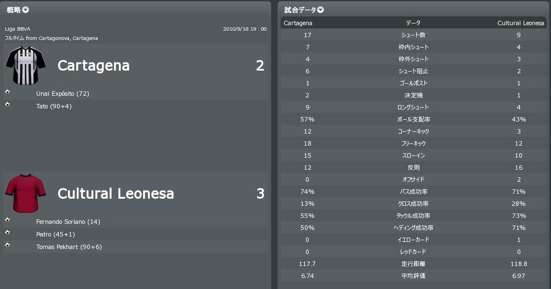Click the Cultural Leonesa column header in stats

(x=520, y=23)
